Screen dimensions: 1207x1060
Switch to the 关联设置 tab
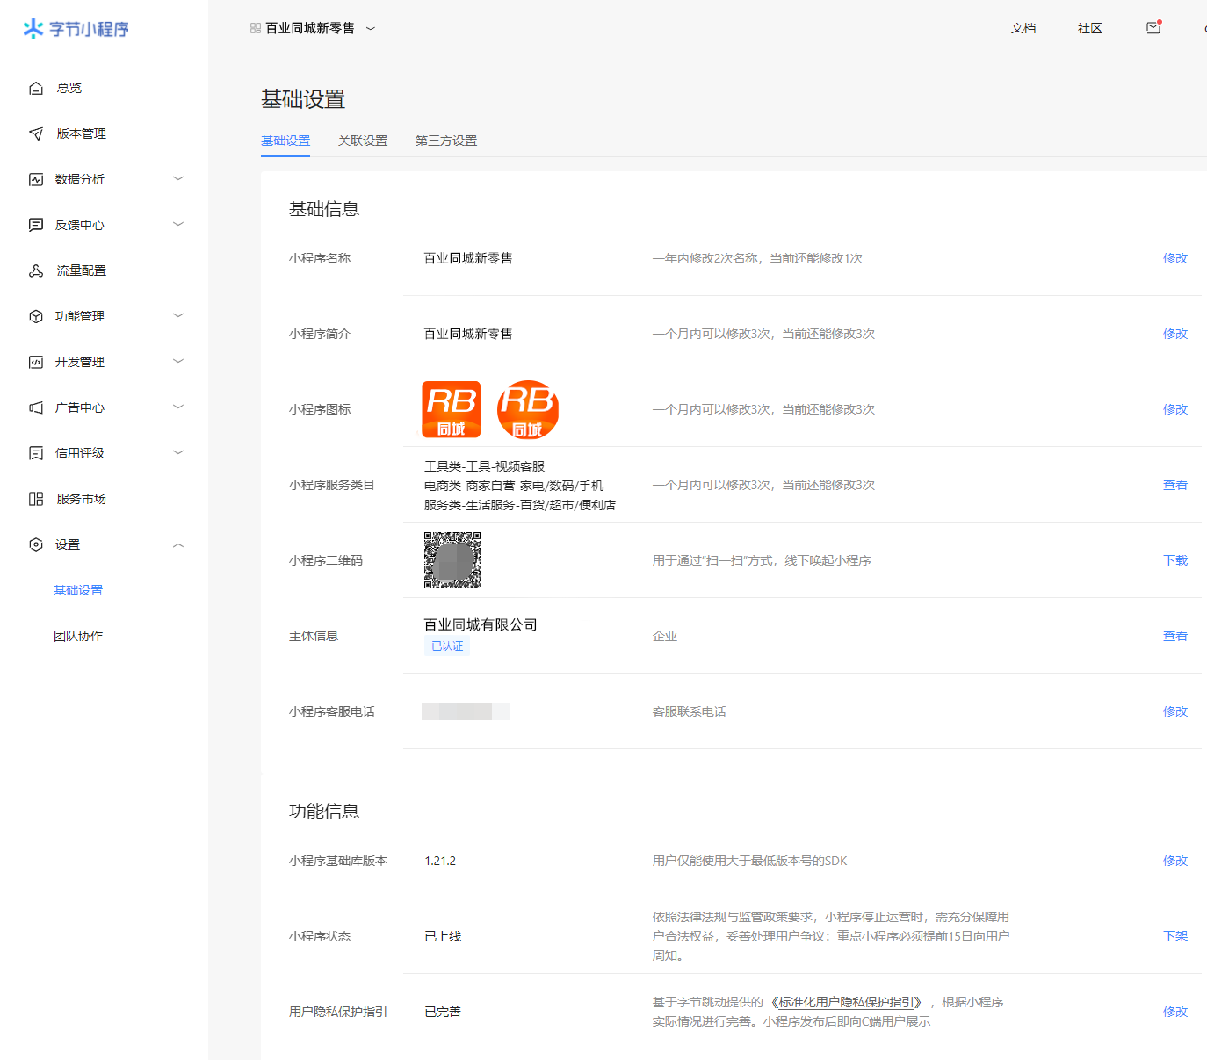point(363,141)
